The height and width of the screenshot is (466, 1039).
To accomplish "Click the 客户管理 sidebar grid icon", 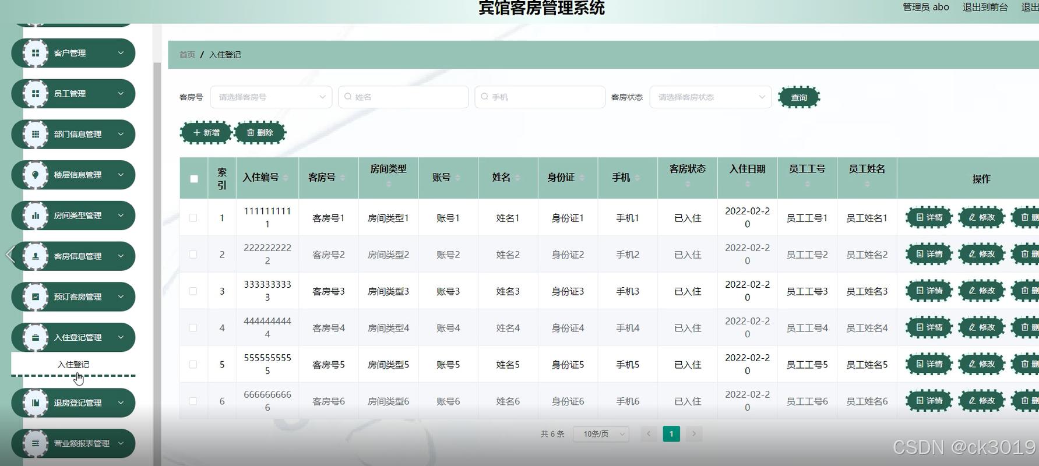I will (36, 53).
